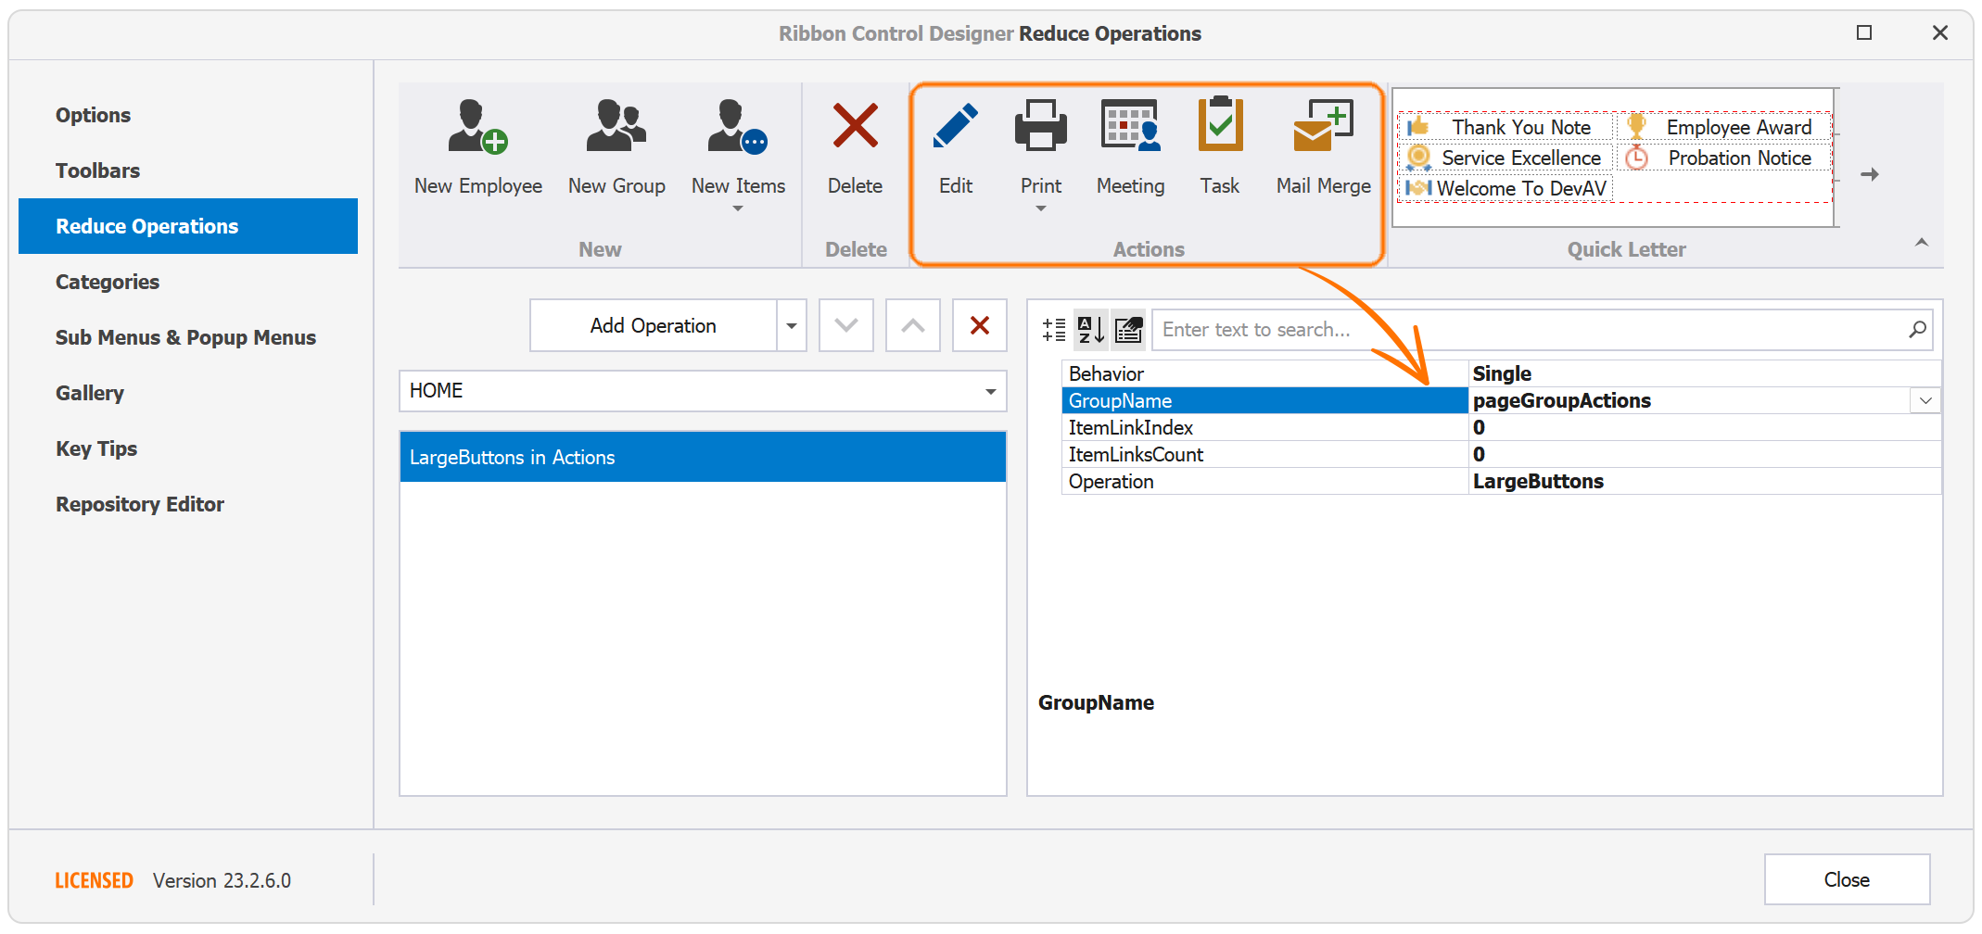1982x934 pixels.
Task: Go to the Categories page
Action: (x=188, y=282)
